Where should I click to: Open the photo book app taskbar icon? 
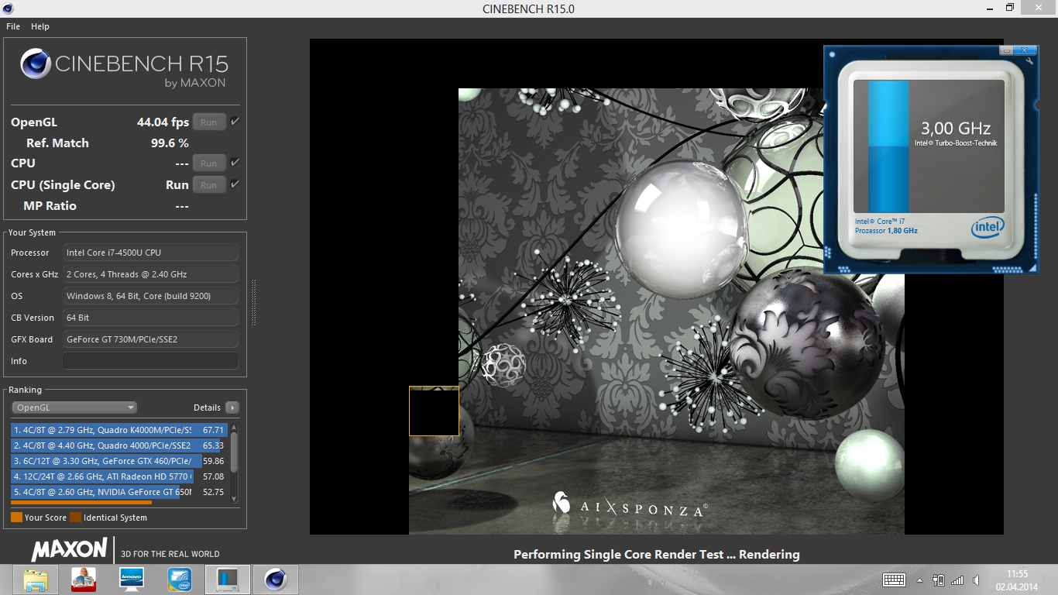pyautogui.click(x=84, y=580)
